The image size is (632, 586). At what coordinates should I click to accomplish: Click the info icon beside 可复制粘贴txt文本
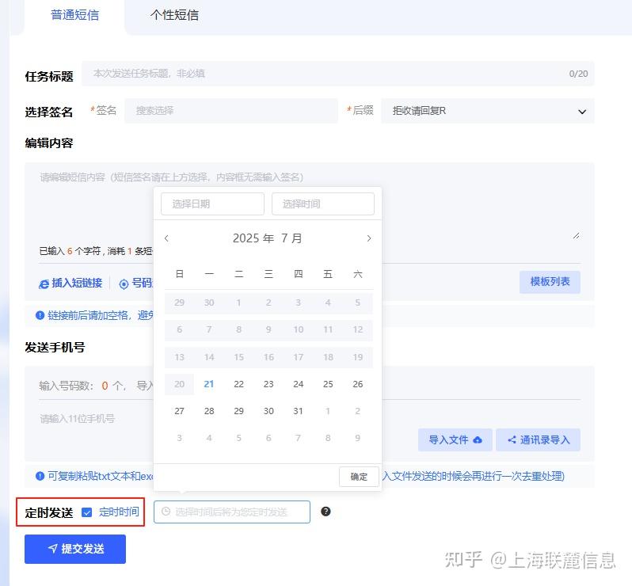tap(40, 476)
